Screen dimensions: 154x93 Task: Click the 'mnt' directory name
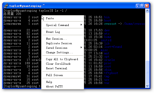(x=107, y=53)
